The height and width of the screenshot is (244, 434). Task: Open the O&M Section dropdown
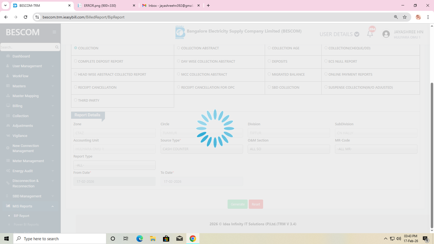289,149
